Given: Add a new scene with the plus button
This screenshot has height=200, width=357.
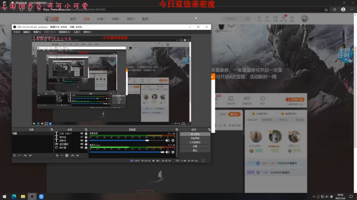Looking at the screenshot, I should (15, 156).
